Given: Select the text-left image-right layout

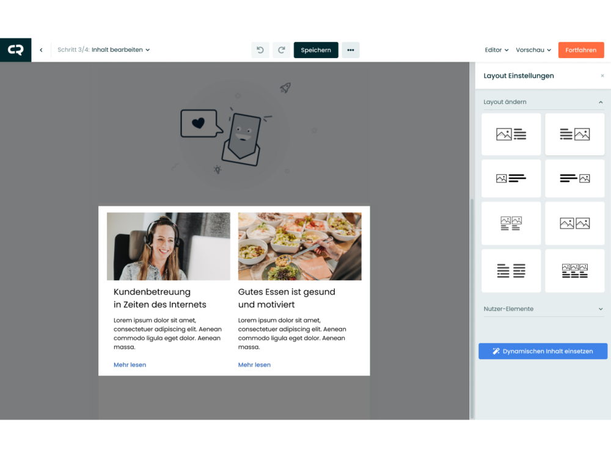Looking at the screenshot, I should pyautogui.click(x=574, y=134).
